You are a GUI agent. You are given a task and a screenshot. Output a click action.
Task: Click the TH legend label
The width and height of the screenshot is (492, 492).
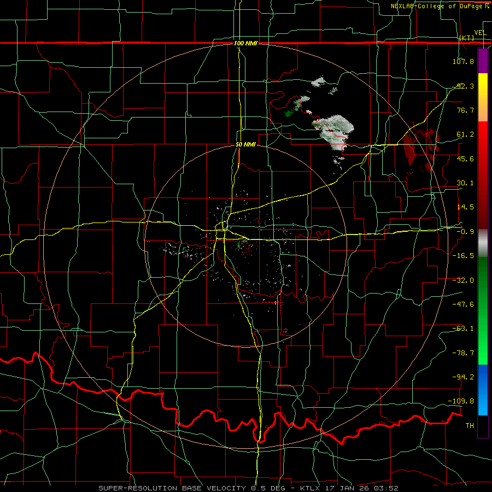point(470,426)
